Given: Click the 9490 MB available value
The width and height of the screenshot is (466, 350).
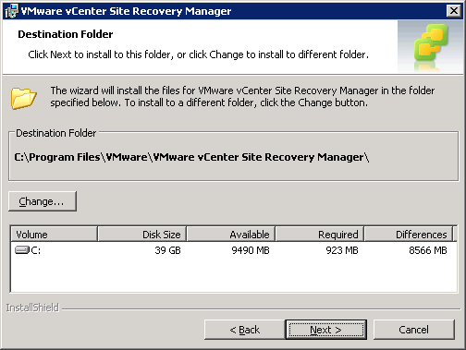Looking at the screenshot, I should (x=251, y=250).
